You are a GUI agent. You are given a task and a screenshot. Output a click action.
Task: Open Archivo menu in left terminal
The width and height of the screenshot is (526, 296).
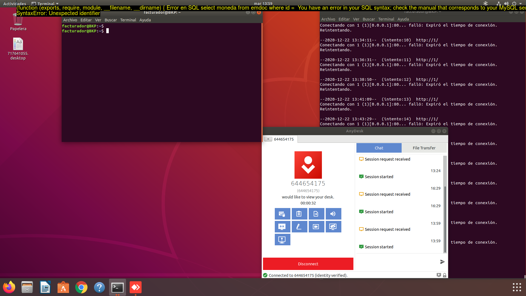pos(70,20)
